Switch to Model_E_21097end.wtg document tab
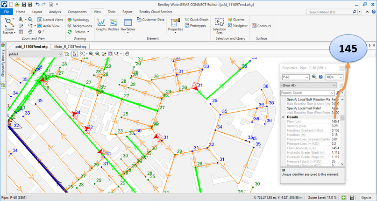 tap(70, 46)
